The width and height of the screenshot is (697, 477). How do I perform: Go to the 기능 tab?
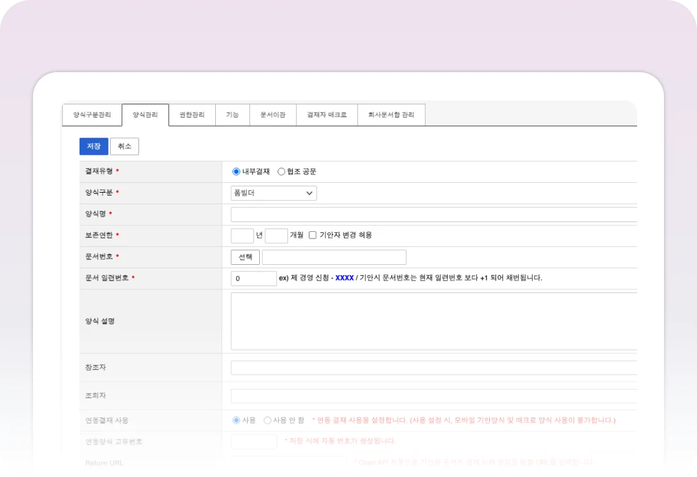(x=232, y=115)
